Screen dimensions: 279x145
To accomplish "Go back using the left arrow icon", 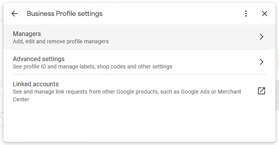I will [14, 14].
